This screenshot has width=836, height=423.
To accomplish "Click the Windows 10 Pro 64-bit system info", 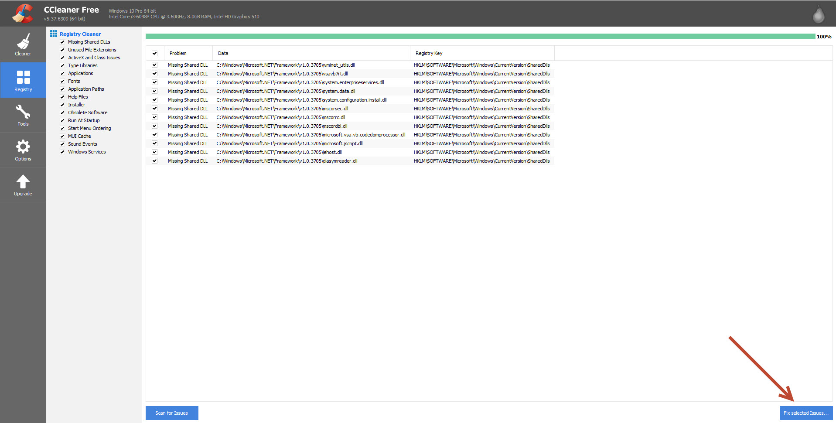I will [x=133, y=11].
